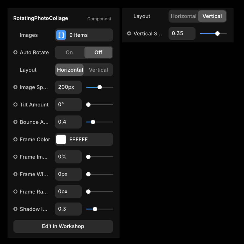This screenshot has height=244, width=244.
Task: Click the plus icon next to Shadow Intensity
Action: coord(15,209)
